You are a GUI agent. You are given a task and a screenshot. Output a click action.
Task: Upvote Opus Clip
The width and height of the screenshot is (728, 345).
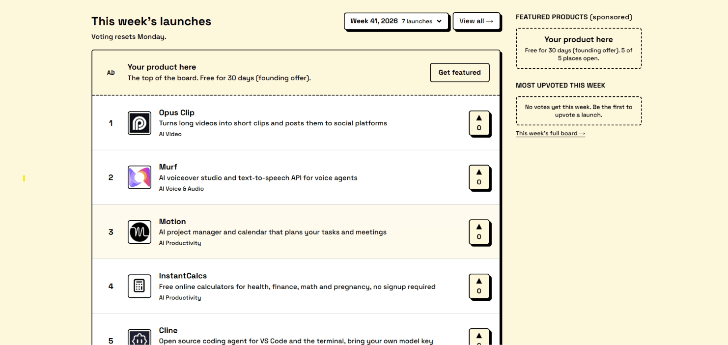(479, 123)
